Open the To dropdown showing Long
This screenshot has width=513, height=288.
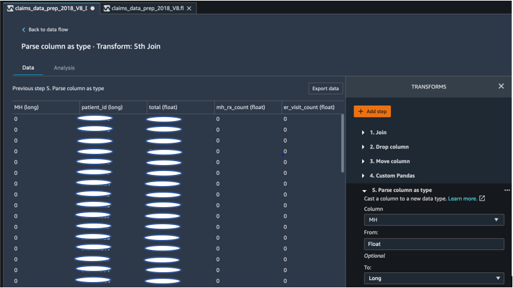pos(434,278)
